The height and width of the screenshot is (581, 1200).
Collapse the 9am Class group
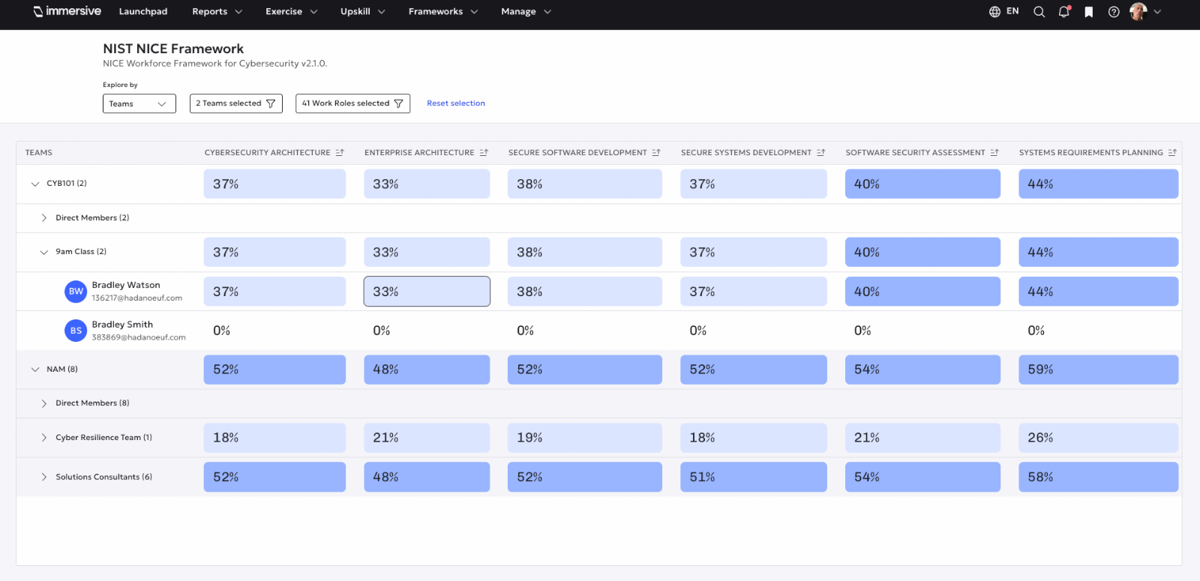(44, 252)
